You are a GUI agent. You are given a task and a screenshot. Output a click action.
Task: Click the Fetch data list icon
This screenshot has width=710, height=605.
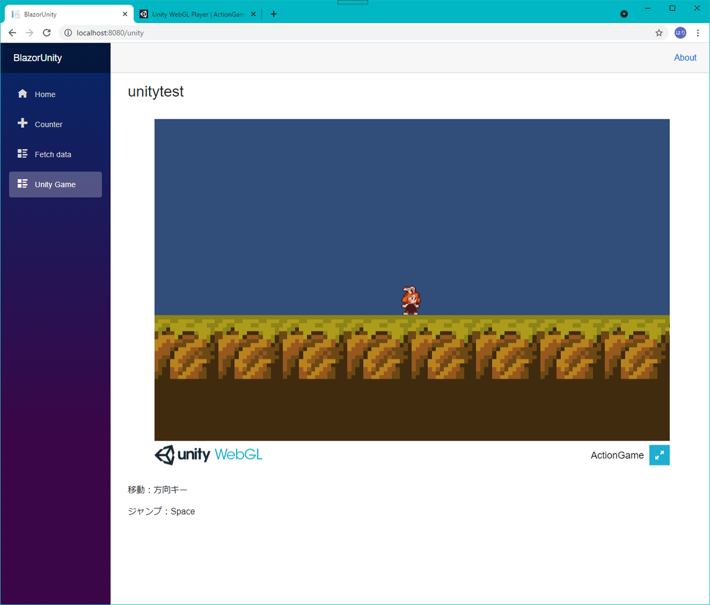(22, 154)
